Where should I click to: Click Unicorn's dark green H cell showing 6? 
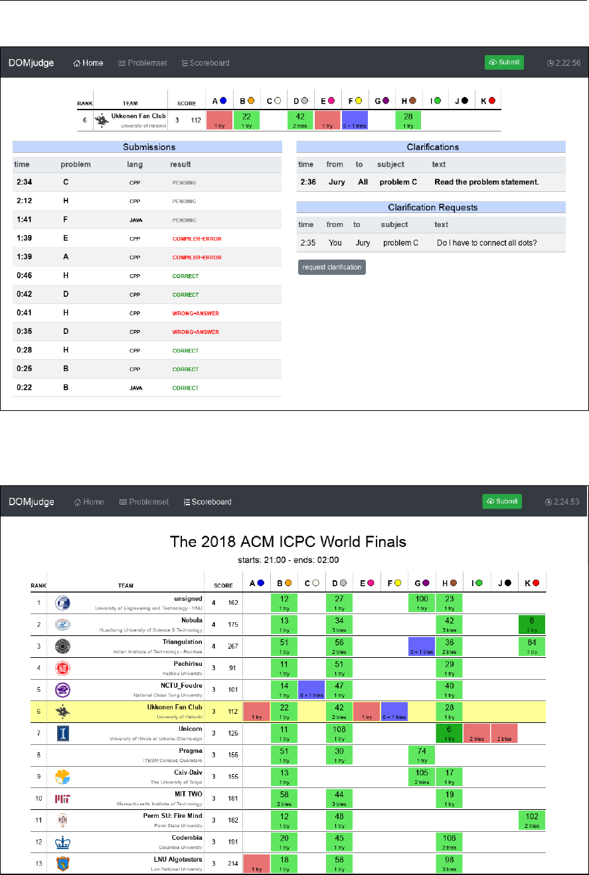click(450, 734)
